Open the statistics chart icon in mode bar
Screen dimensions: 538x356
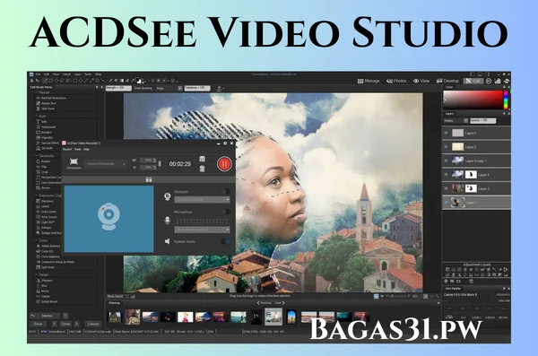(x=498, y=81)
